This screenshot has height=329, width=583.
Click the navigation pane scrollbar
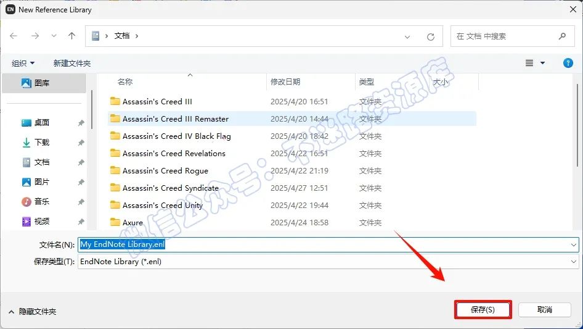[91, 110]
